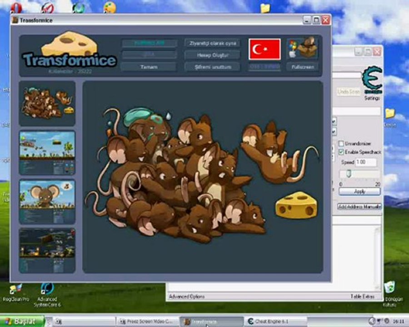Viewport: 409px width, 327px height.
Task: Select the gameplay map thumbnail second in the list
Action: point(47,153)
